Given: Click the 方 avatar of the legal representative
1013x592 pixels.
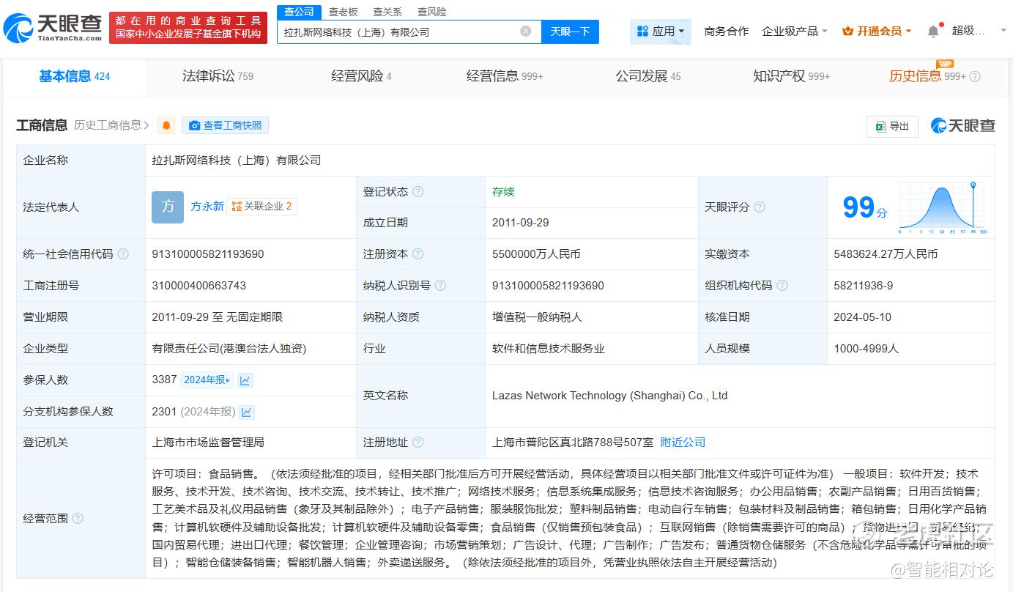Looking at the screenshot, I should point(168,207).
